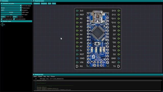
Task: Click the Зум button
Action: tap(49, 4)
